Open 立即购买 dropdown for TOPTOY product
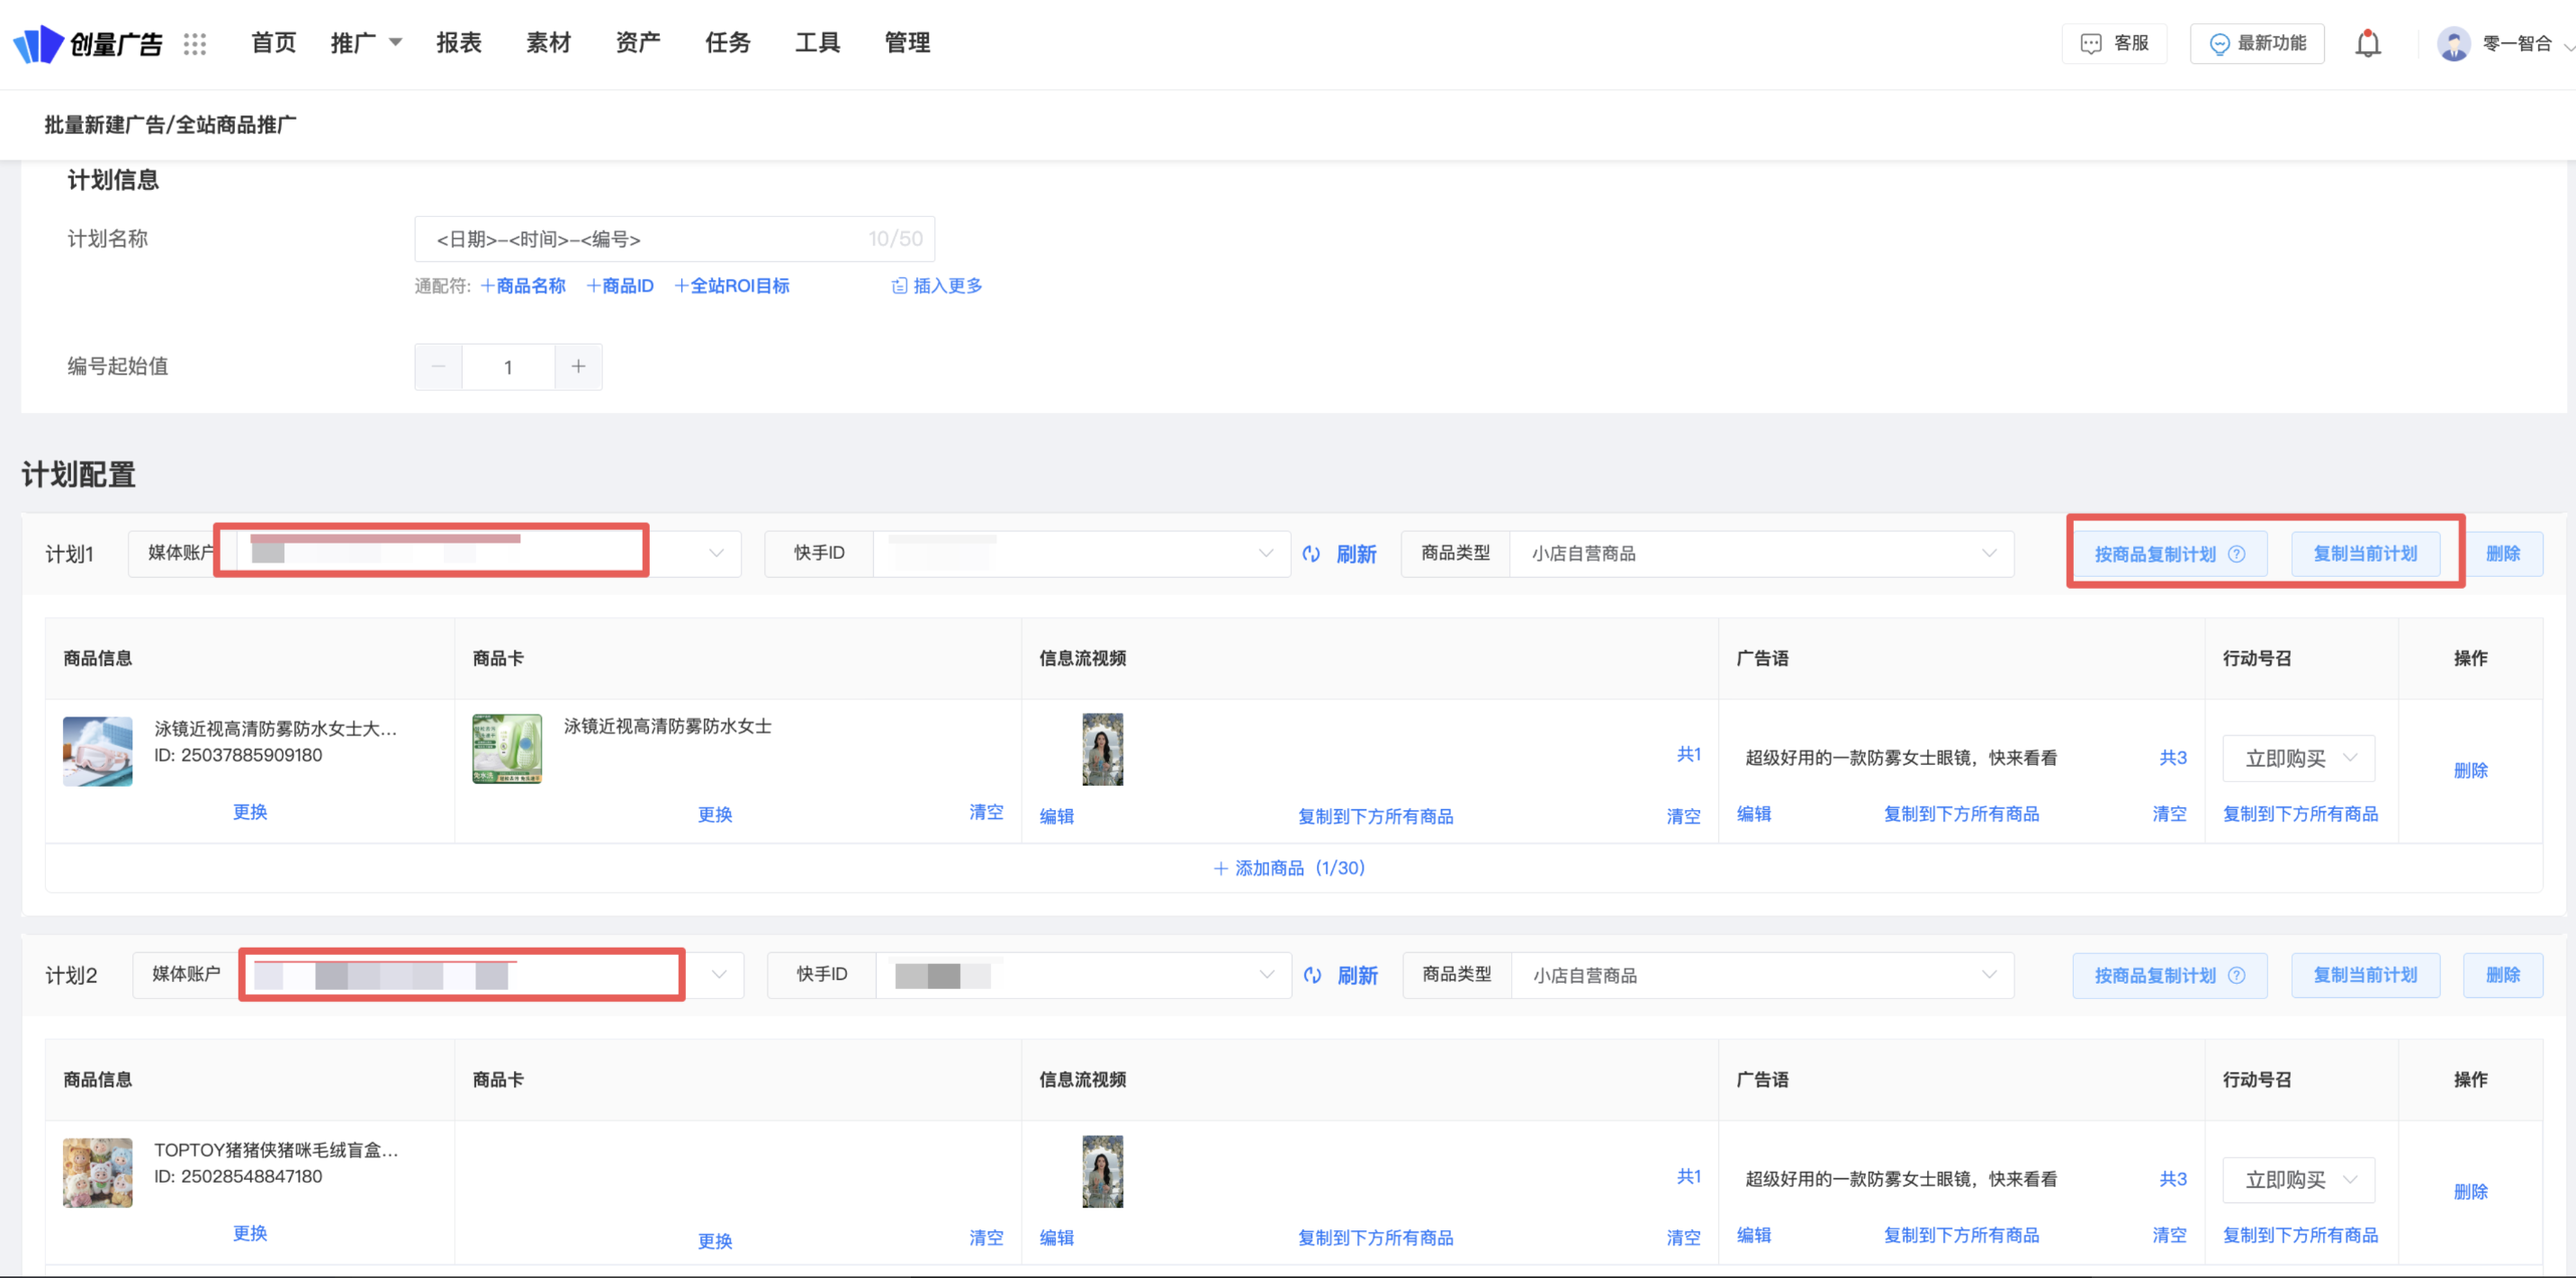This screenshot has height=1278, width=2576. (2298, 1180)
